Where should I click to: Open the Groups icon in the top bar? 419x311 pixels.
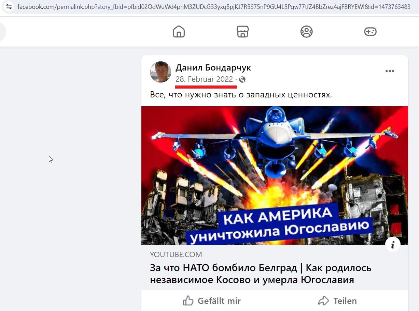click(x=306, y=32)
